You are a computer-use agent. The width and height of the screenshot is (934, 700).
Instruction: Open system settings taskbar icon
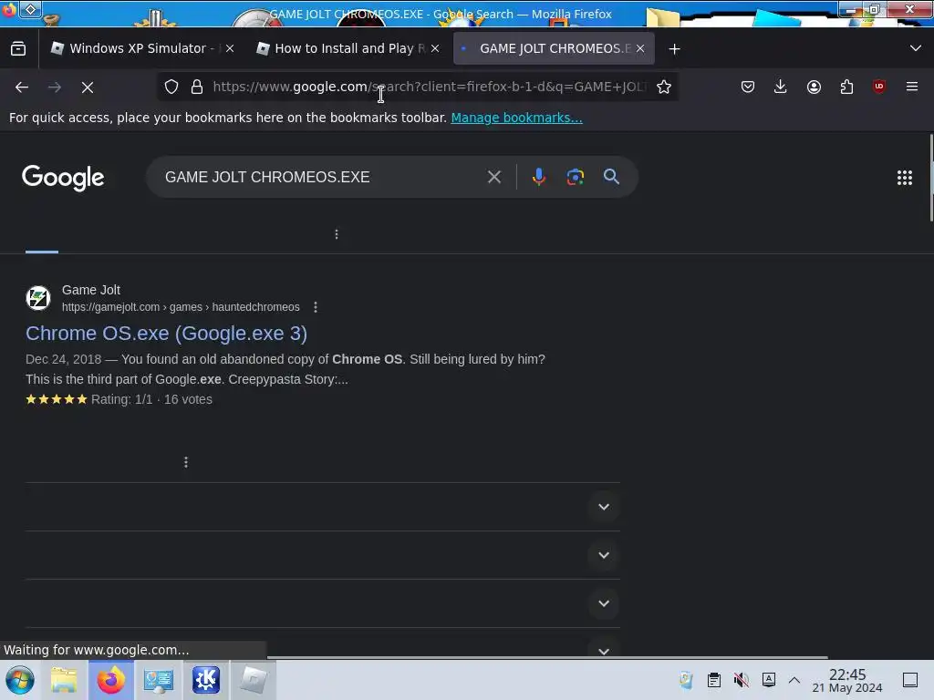click(159, 680)
